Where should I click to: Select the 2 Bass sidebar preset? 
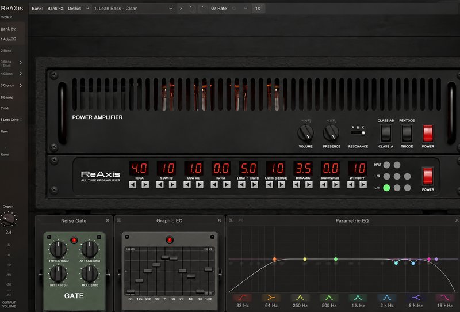(x=6, y=51)
